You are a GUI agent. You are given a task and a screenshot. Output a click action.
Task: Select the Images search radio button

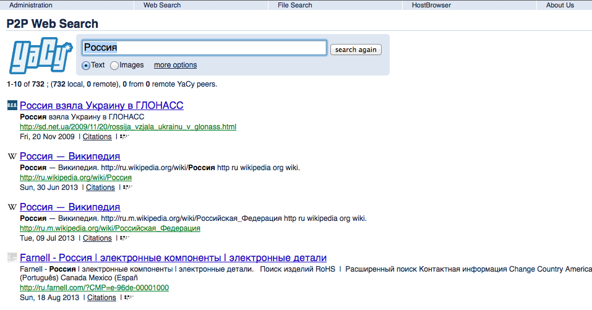(x=114, y=66)
